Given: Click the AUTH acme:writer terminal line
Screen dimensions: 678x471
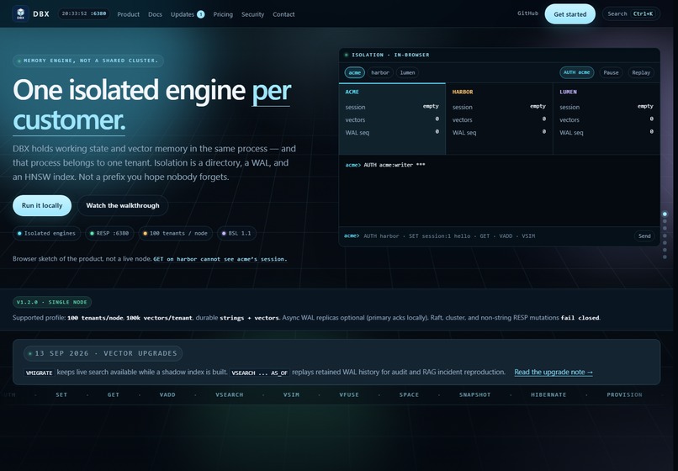Looking at the screenshot, I should tap(385, 165).
